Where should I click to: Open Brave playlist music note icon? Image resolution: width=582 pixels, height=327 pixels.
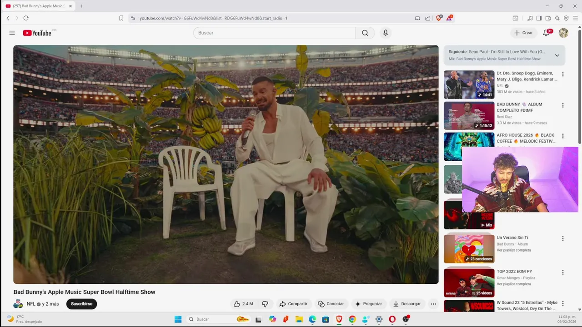click(x=530, y=18)
